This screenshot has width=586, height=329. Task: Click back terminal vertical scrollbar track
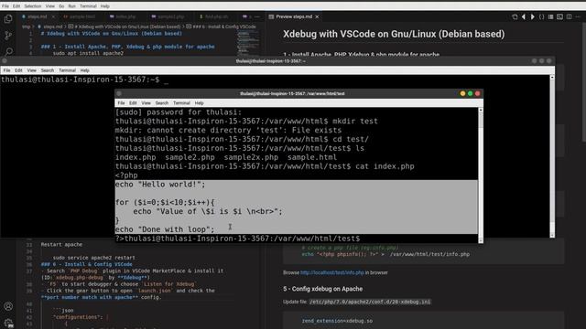[x=552, y=156]
